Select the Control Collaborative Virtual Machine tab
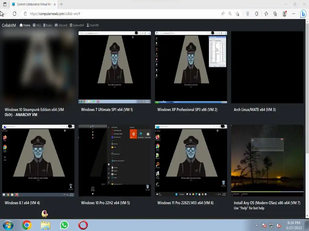309x231 pixels. pos(32,4)
